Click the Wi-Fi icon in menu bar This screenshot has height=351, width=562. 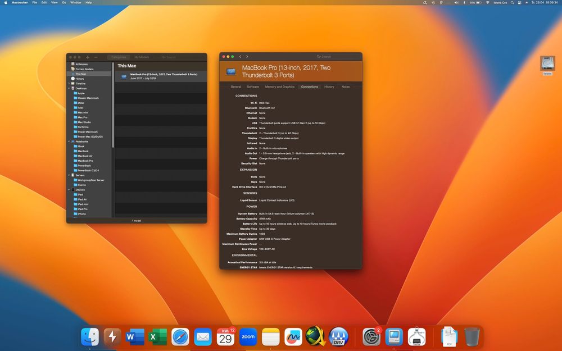[x=487, y=2]
